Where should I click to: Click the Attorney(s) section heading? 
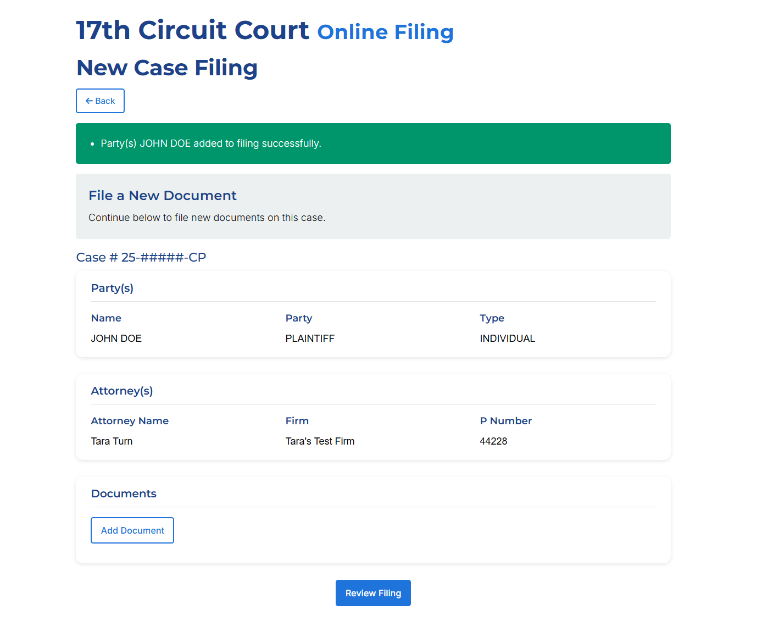[122, 391]
